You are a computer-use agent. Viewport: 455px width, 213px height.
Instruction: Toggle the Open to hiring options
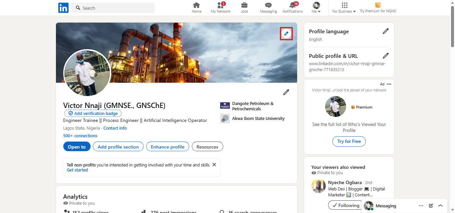tap(77, 146)
